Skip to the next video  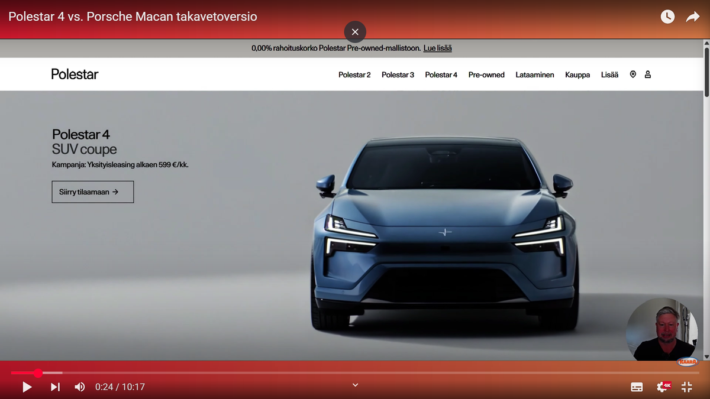54,387
